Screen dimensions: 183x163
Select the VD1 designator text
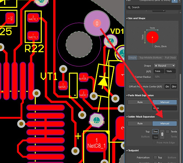(x=117, y=31)
